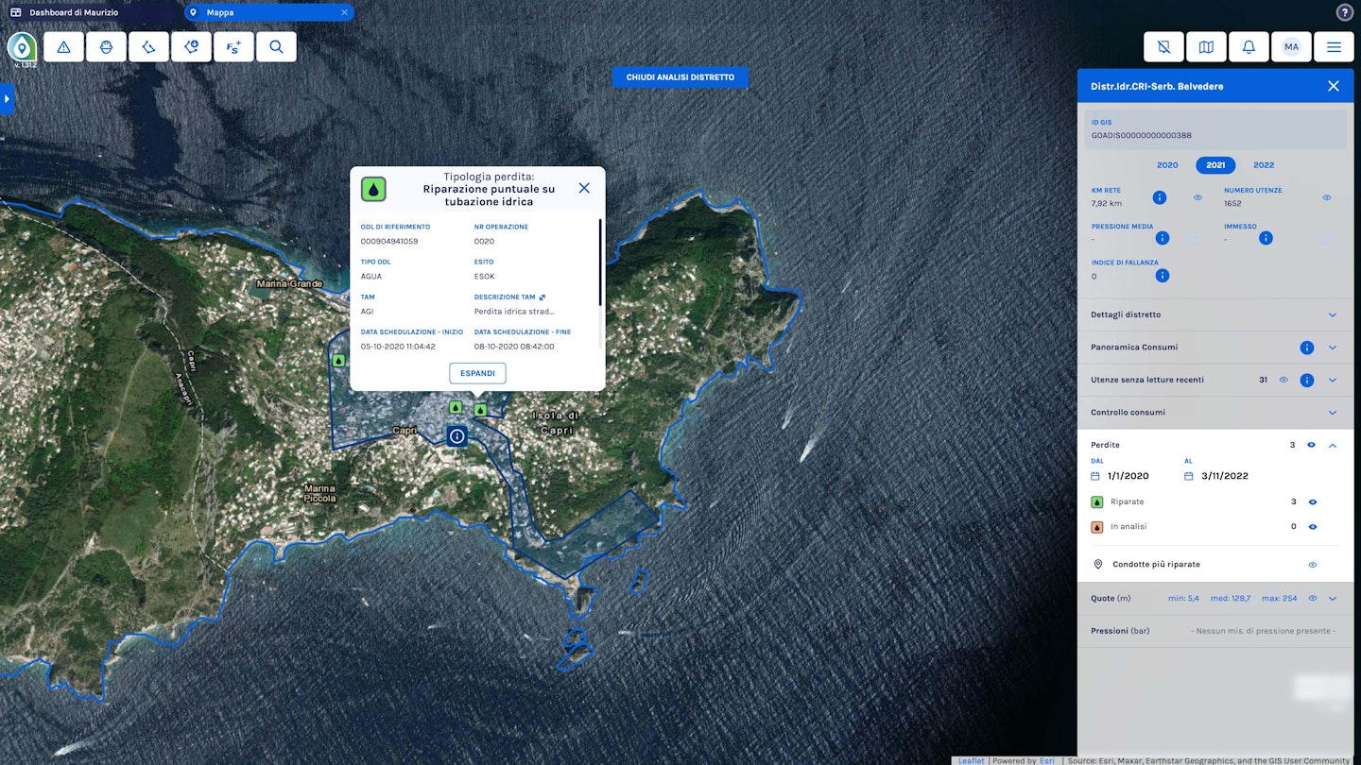This screenshot has height=765, width=1361.
Task: Expand the Dettagli distretto section
Action: (1333, 314)
